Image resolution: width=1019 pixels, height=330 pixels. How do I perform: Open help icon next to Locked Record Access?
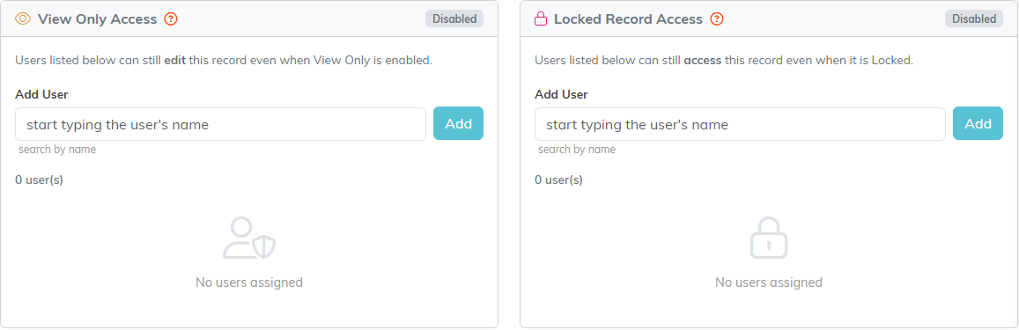click(x=717, y=18)
